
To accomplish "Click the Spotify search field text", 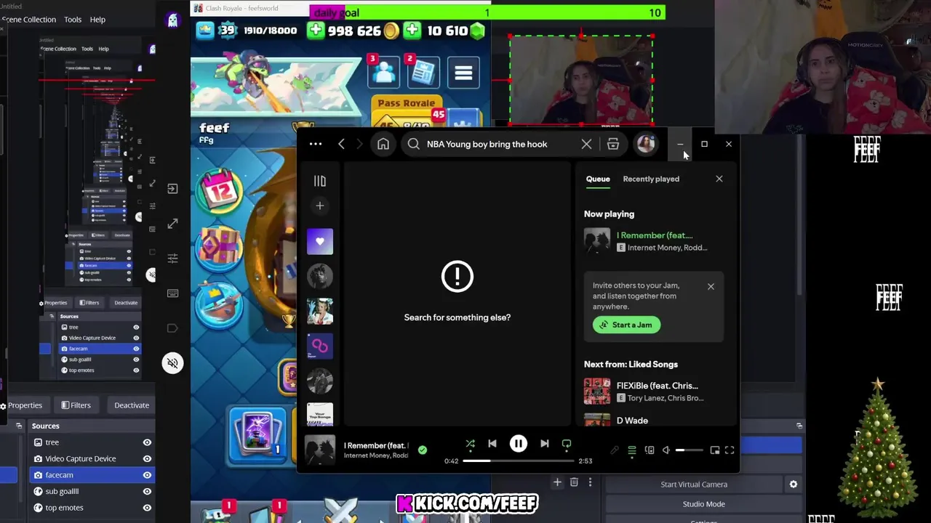I will [487, 144].
